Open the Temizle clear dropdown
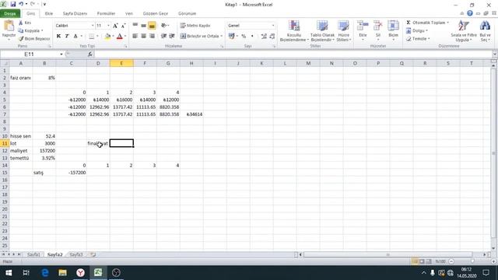 click(418, 39)
